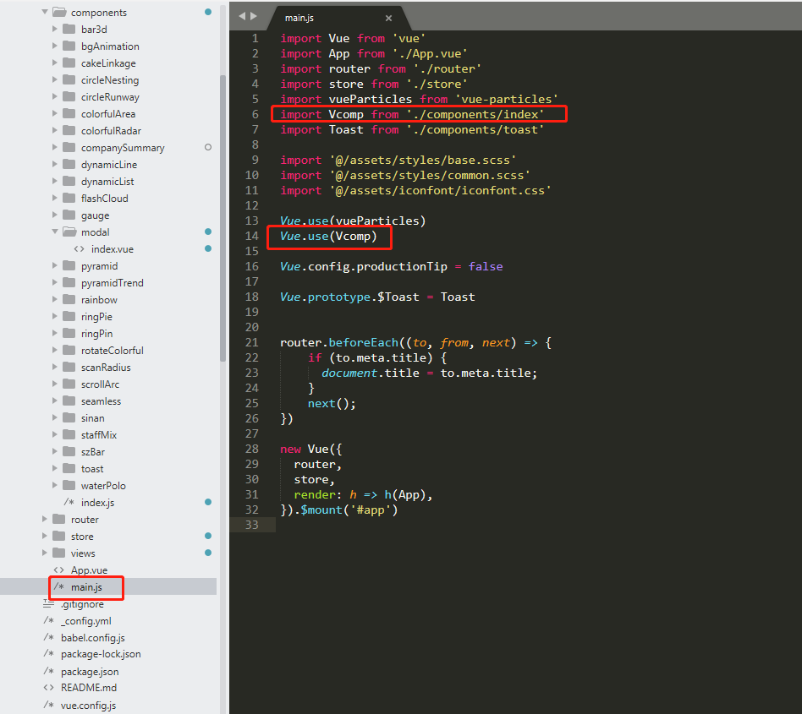
Task: Open the vue.config.js file
Action: tap(88, 706)
